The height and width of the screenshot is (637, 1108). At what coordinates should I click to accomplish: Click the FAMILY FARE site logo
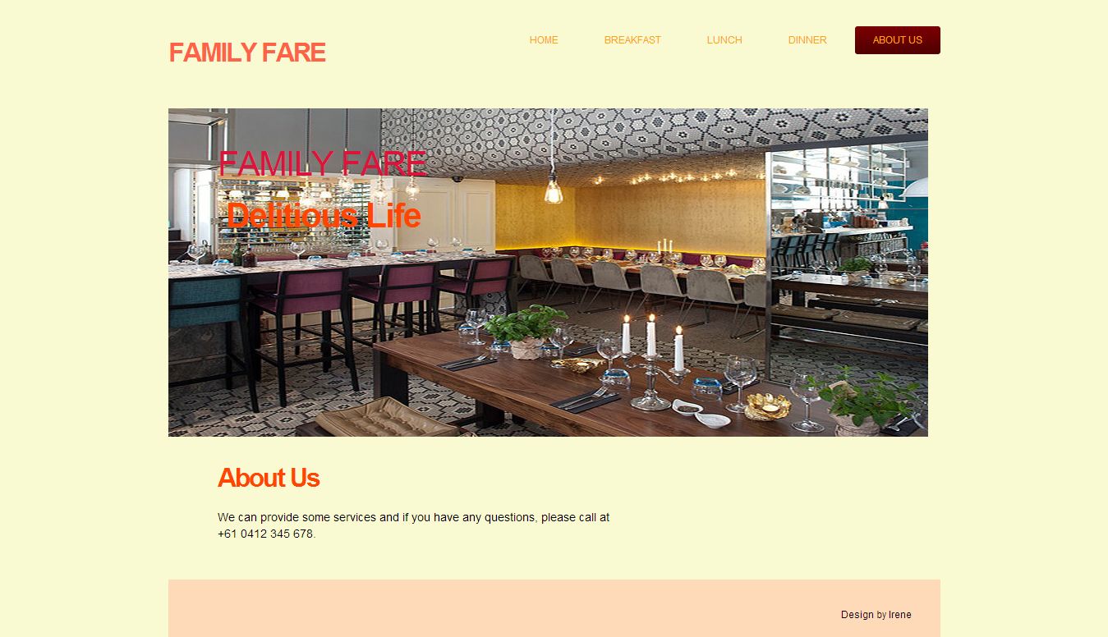(247, 53)
